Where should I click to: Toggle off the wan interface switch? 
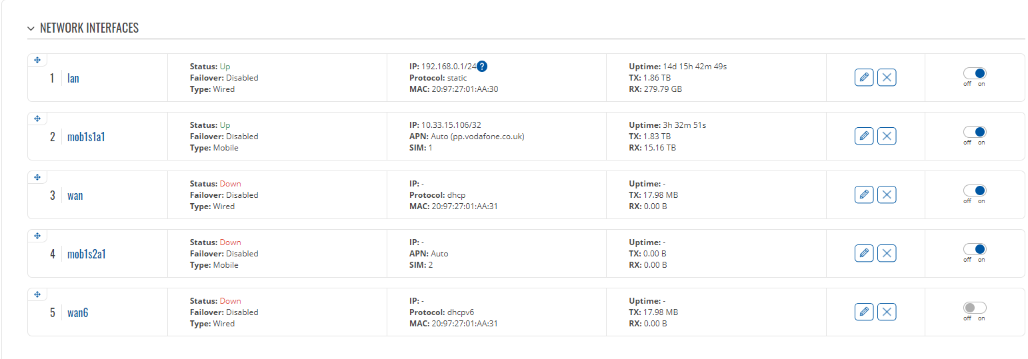975,190
